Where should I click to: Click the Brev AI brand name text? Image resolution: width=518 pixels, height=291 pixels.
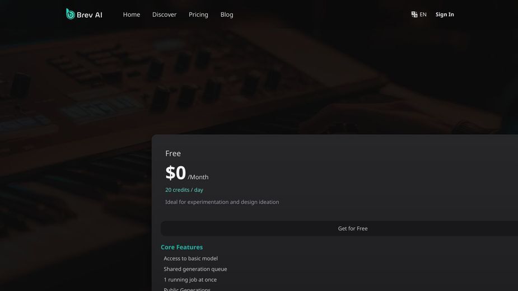pyautogui.click(x=89, y=15)
